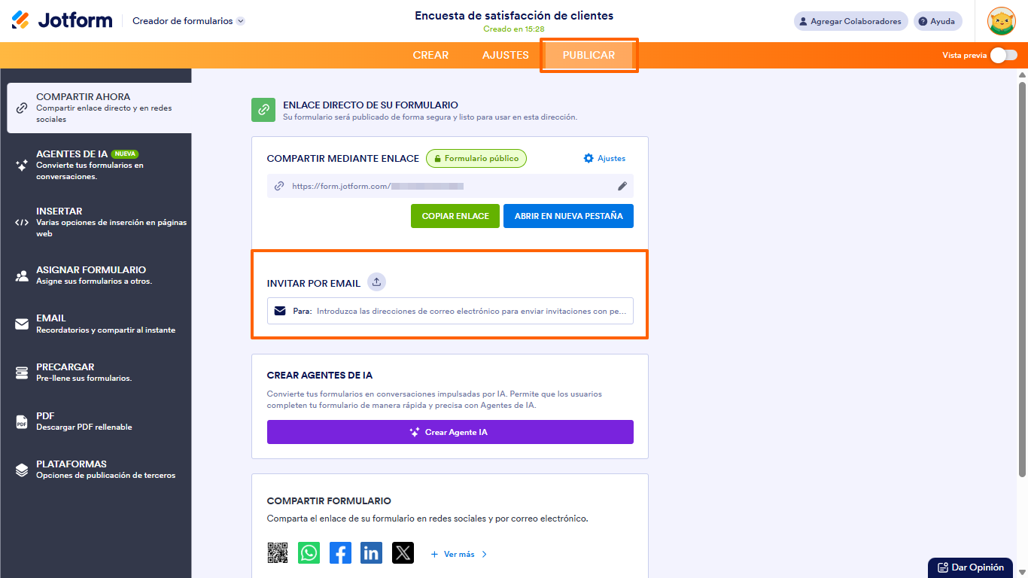Click the email invitation Para input field
Screen dimensions: 1028x578
tap(450, 311)
